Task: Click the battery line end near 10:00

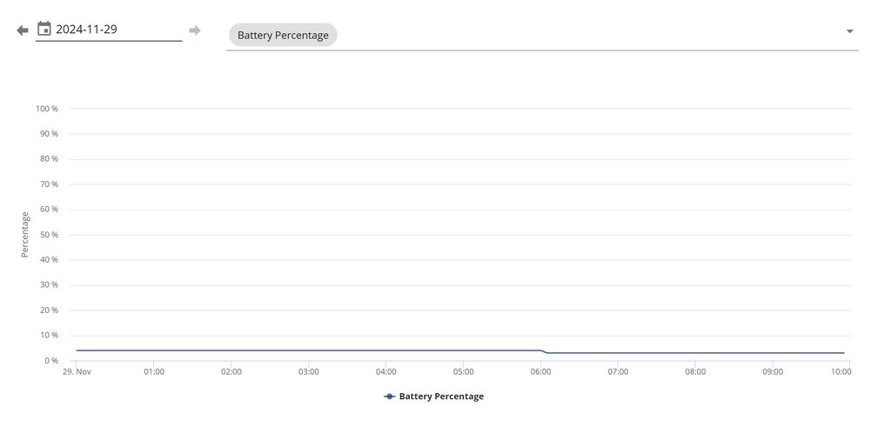Action: pos(842,353)
